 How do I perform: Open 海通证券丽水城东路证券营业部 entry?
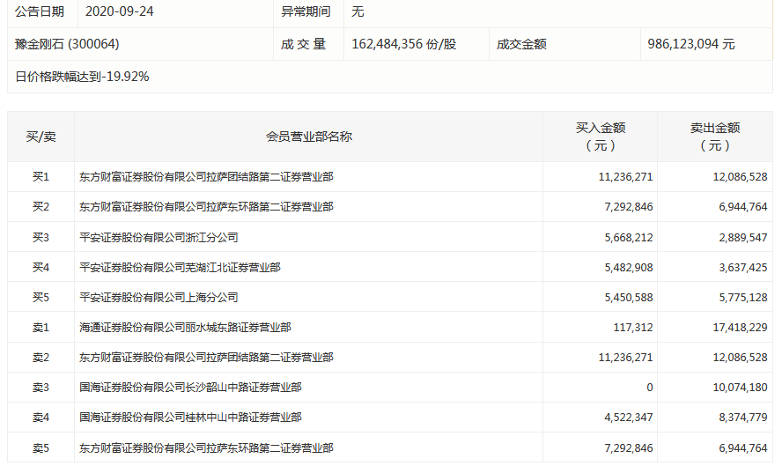185,327
